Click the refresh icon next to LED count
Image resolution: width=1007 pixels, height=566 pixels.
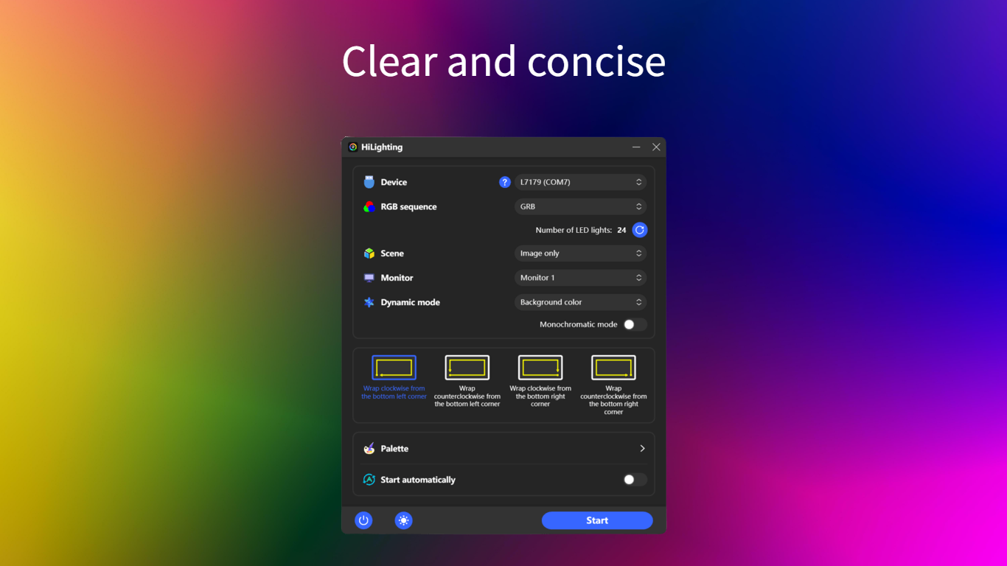[x=639, y=229]
